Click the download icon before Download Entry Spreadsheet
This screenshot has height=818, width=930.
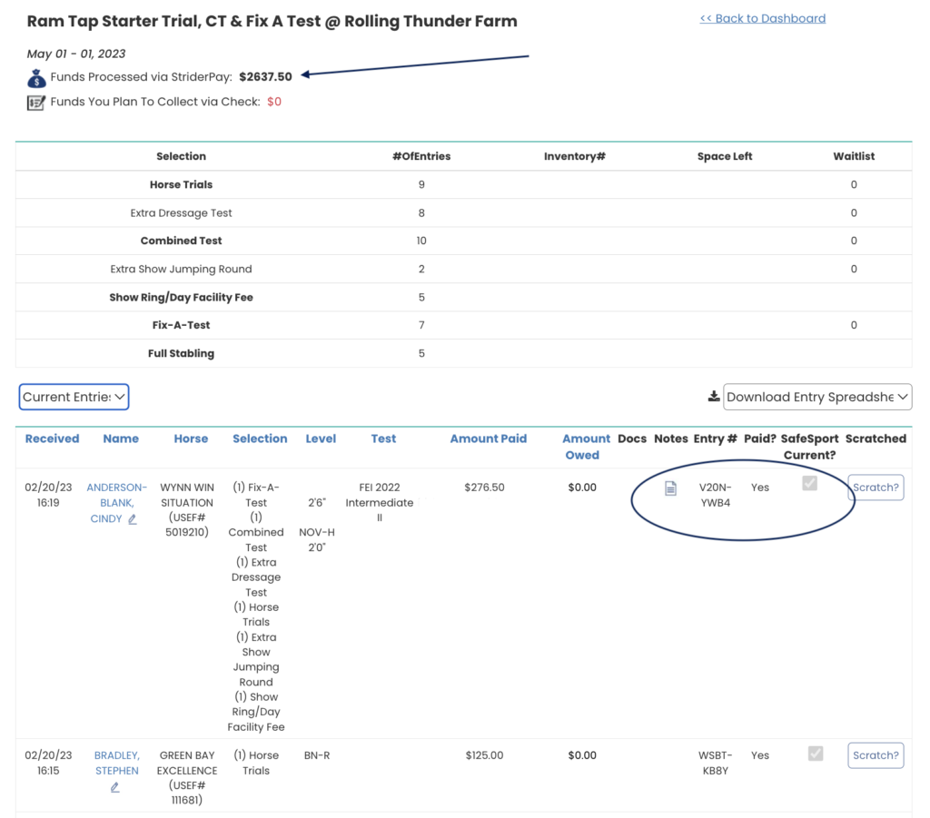[x=712, y=396]
